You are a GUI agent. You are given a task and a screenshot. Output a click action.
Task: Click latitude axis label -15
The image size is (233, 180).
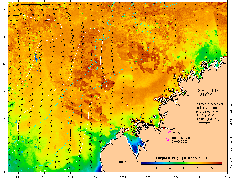3,91
